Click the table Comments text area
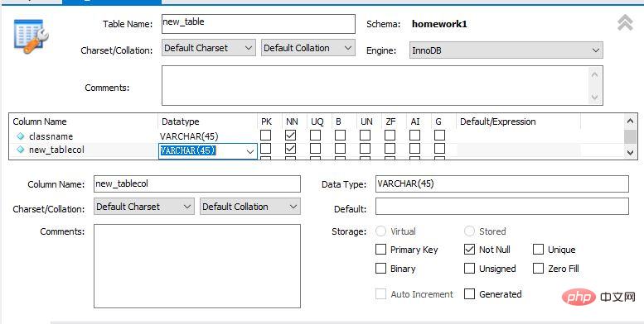The image size is (644, 324). coord(382,86)
